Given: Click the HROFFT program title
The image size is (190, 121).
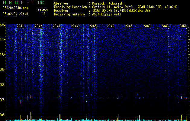Looking at the screenshot, I should click(x=19, y=2).
